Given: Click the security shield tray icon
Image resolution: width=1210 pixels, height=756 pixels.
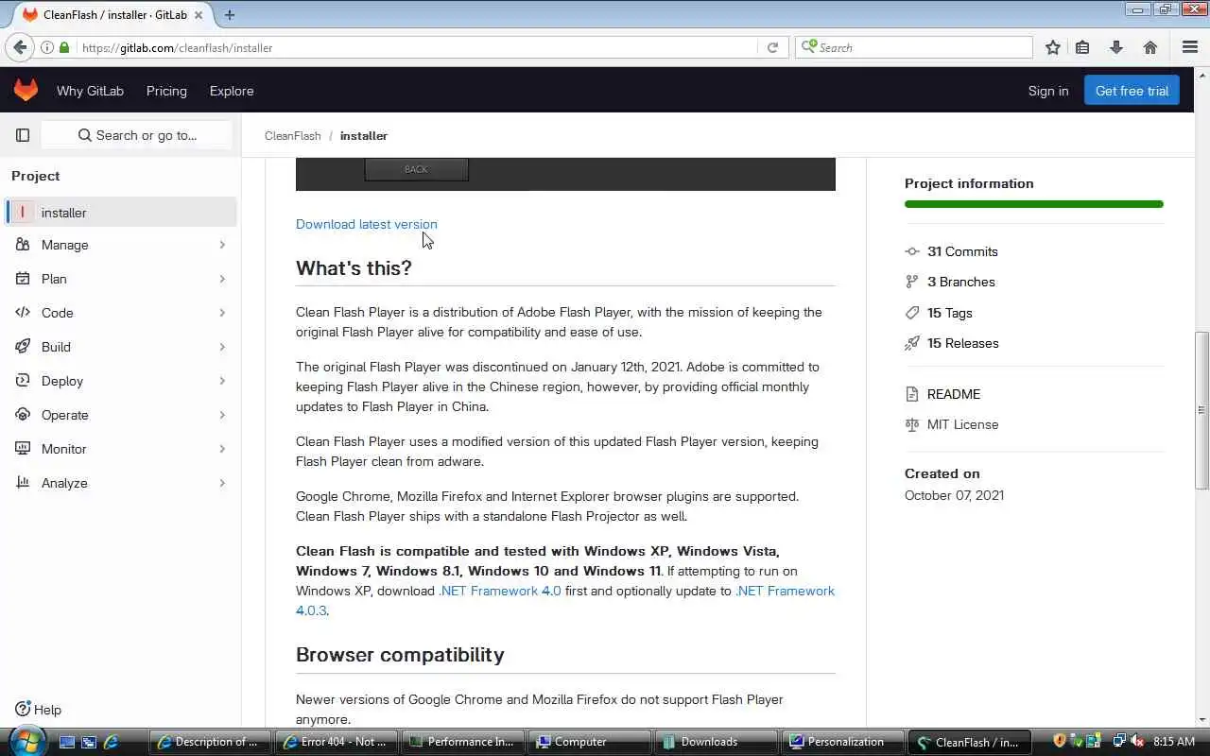Looking at the screenshot, I should coord(1060,742).
